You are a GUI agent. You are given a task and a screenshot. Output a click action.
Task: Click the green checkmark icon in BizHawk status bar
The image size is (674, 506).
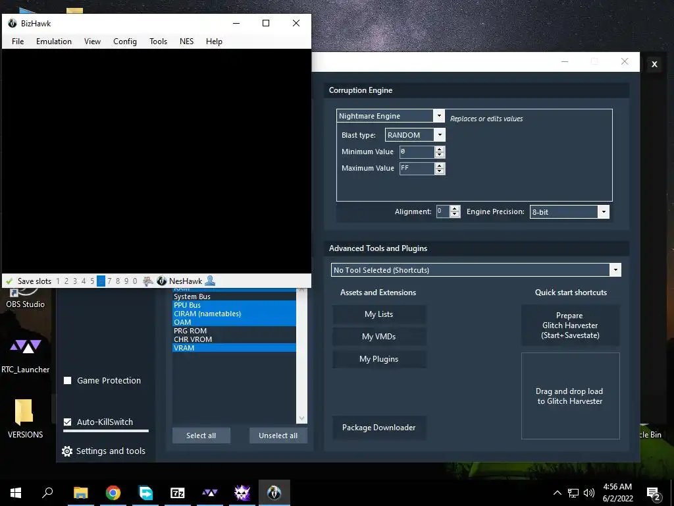coord(9,281)
